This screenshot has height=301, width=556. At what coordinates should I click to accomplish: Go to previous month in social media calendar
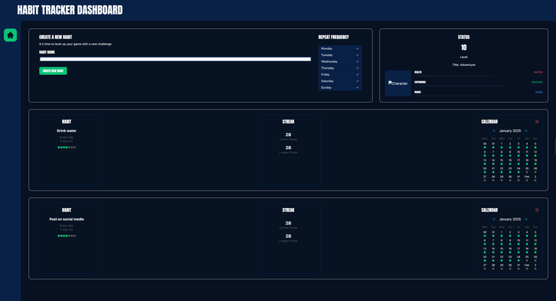point(494,219)
